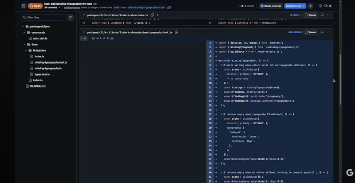Open index.ts directly under linter folder

point(38,80)
